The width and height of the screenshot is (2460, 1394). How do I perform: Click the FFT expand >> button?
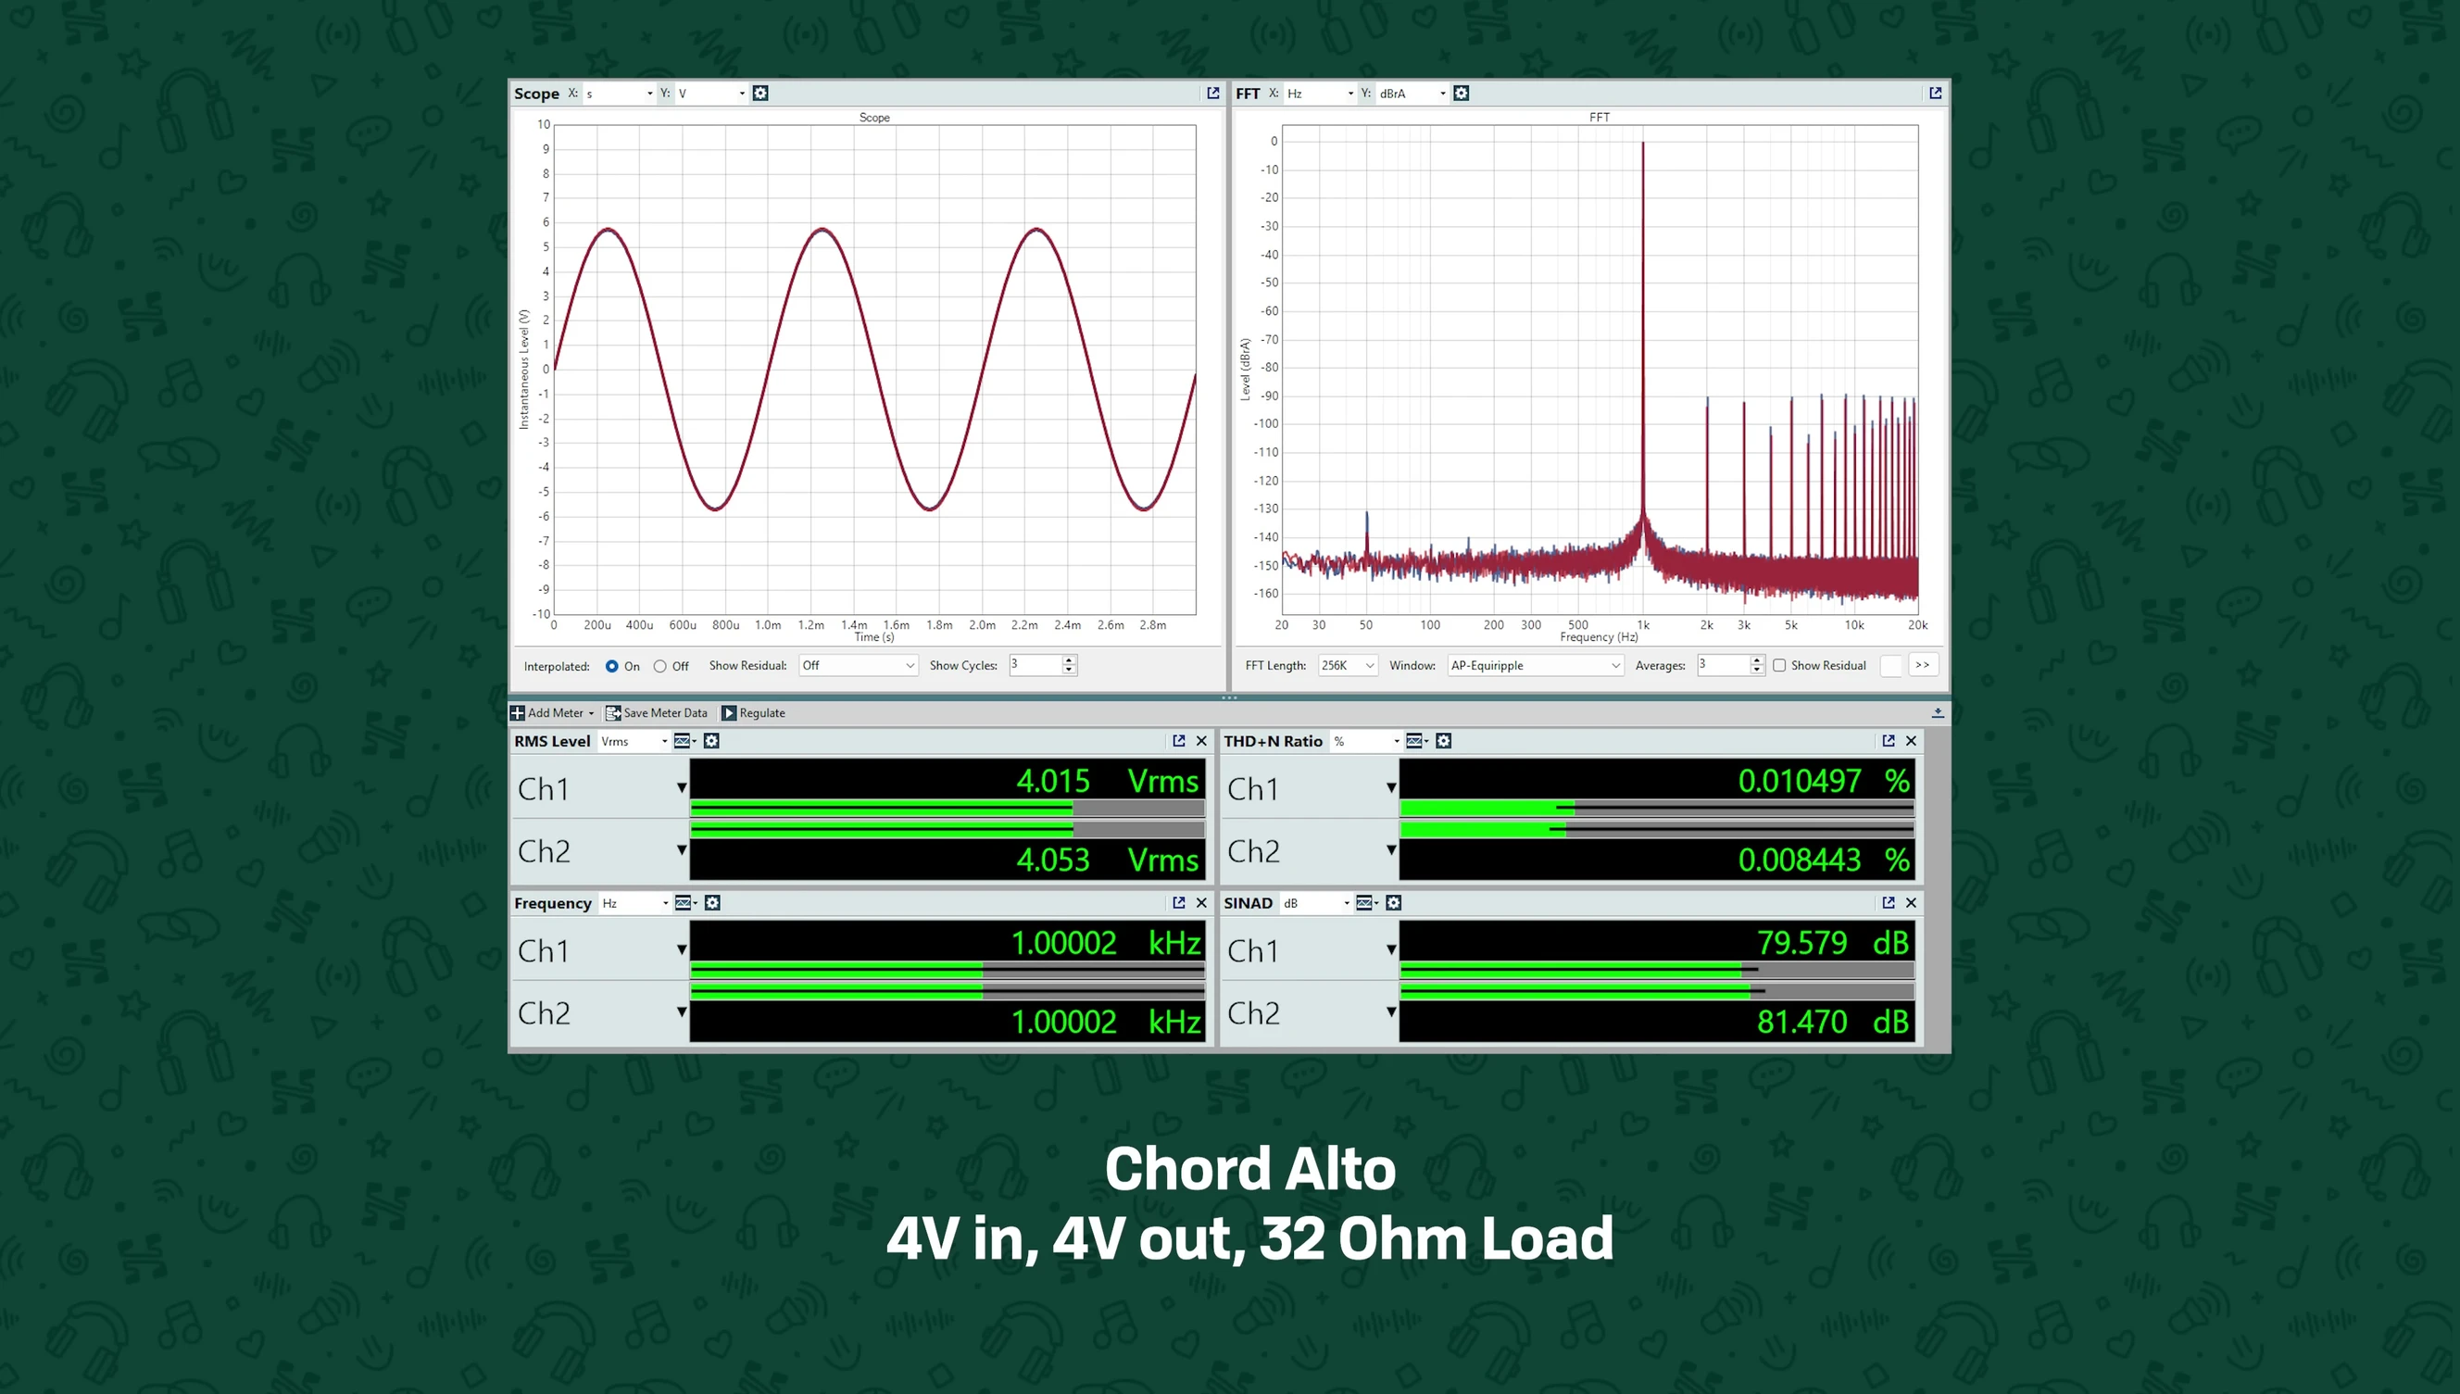coord(1923,665)
